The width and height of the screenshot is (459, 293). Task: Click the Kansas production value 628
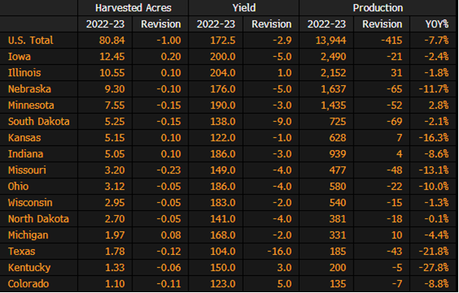click(338, 138)
